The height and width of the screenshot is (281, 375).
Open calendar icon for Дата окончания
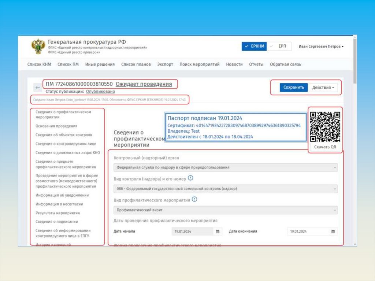point(333,232)
